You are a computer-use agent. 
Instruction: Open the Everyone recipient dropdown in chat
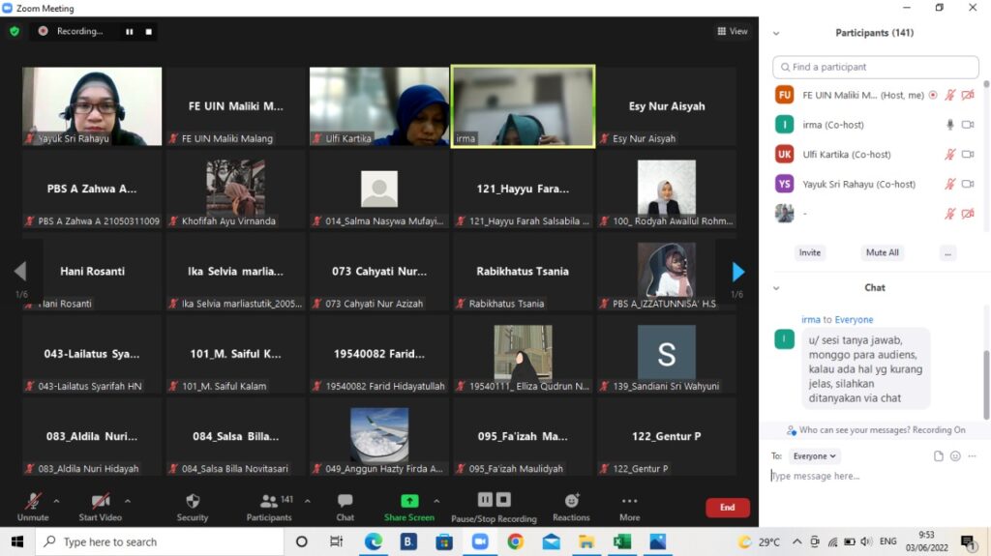[x=815, y=456]
